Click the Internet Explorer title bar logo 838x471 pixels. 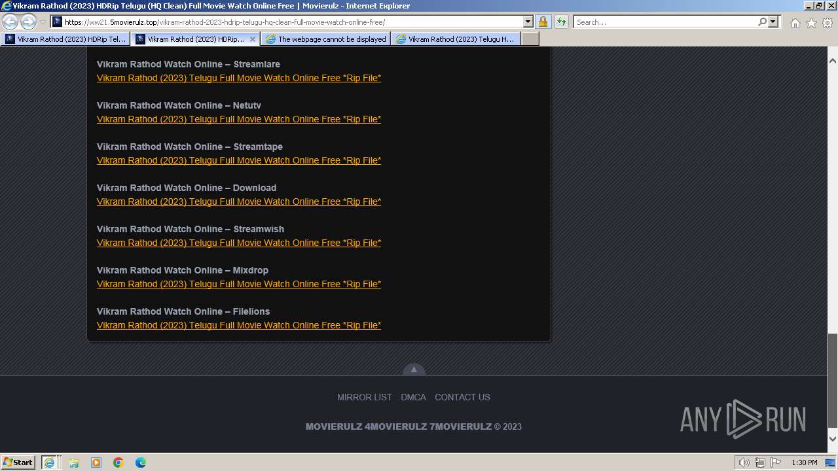pyautogui.click(x=6, y=6)
